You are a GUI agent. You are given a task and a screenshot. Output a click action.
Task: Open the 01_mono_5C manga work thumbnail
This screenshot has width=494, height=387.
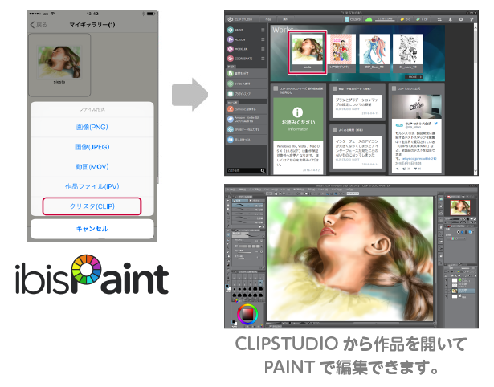coord(408,52)
